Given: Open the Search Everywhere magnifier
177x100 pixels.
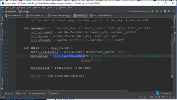Looking at the screenshot, I should coord(174,11).
